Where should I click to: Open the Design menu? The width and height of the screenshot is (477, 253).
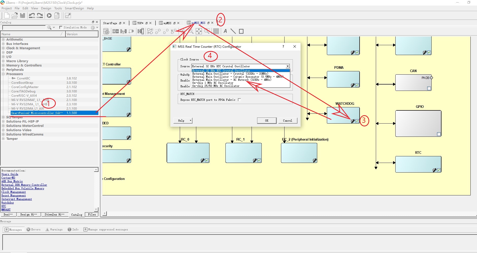46,8
